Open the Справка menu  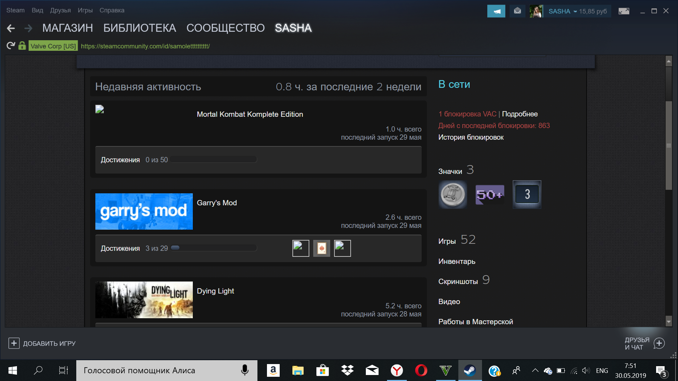click(x=112, y=10)
